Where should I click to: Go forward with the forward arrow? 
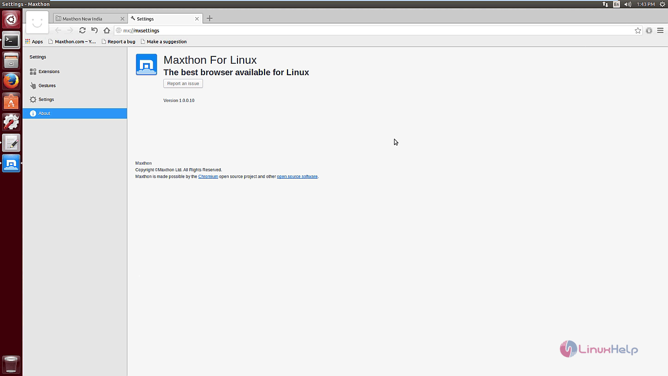(x=70, y=30)
